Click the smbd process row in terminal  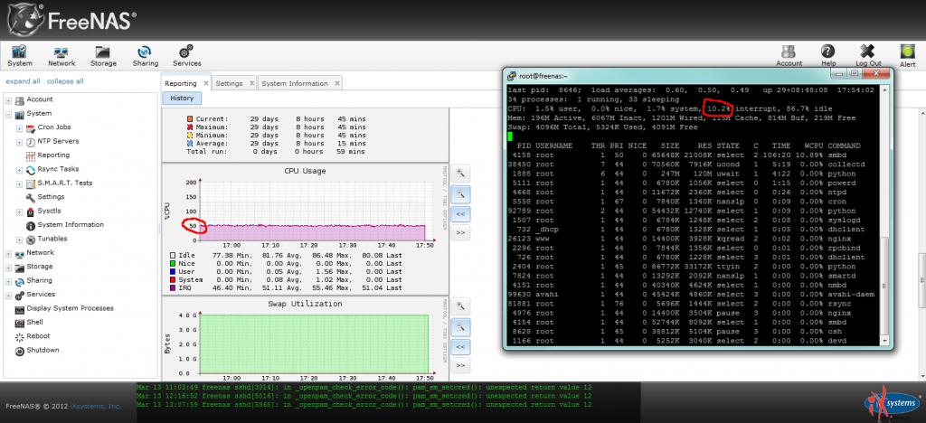point(691,155)
